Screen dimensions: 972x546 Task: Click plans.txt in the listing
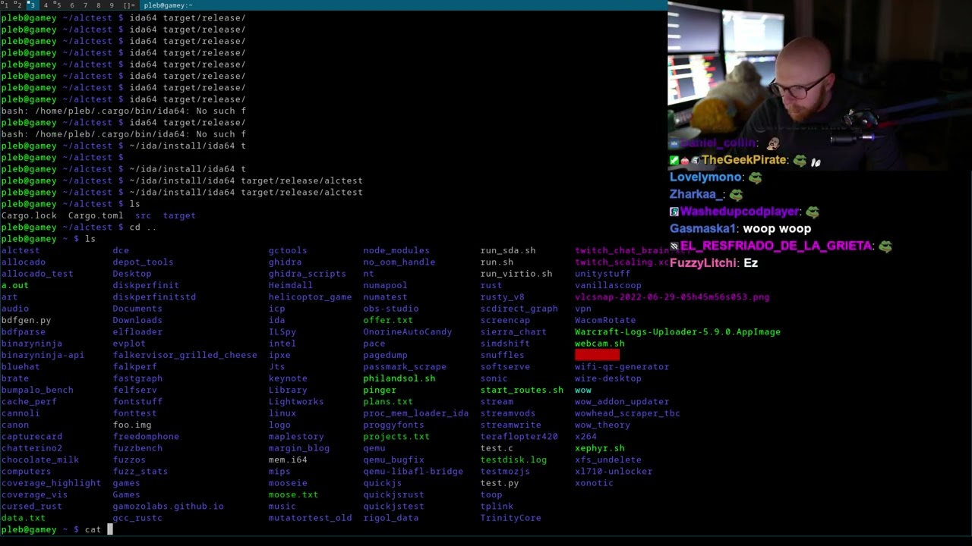tap(388, 401)
